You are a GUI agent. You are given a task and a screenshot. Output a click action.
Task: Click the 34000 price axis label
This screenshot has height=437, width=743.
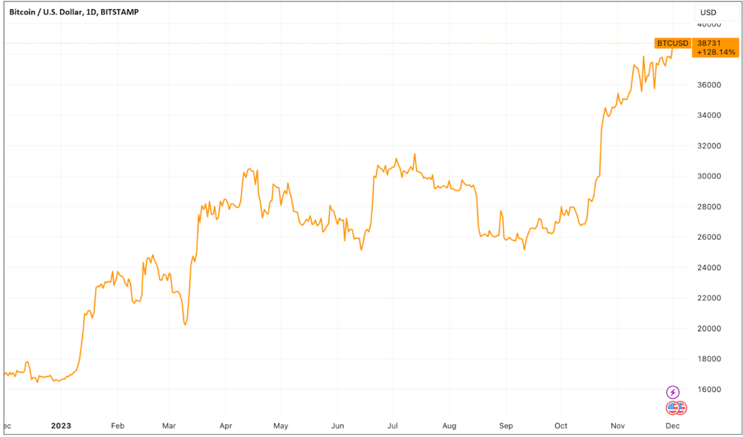(709, 115)
